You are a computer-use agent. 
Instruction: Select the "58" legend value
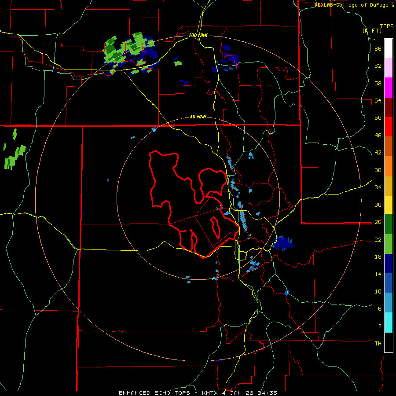(x=378, y=83)
